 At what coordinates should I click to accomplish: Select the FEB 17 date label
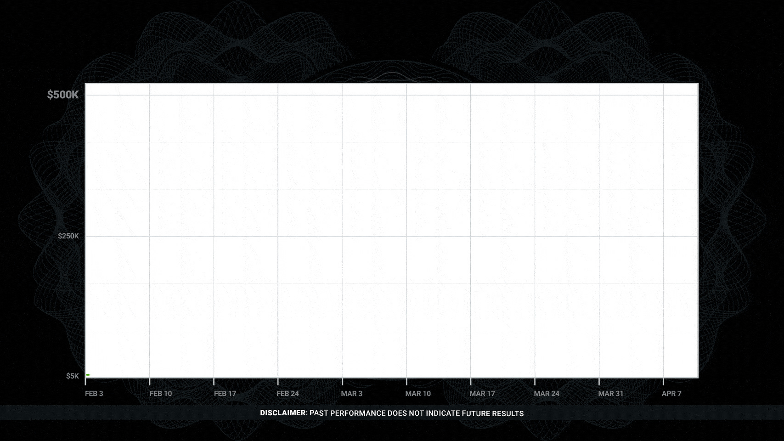pyautogui.click(x=225, y=394)
